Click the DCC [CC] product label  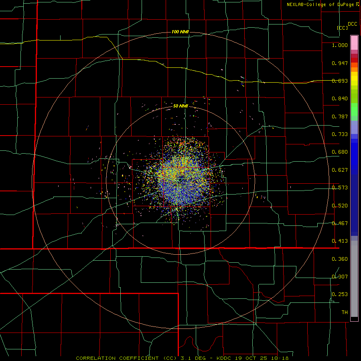[x=347, y=26]
